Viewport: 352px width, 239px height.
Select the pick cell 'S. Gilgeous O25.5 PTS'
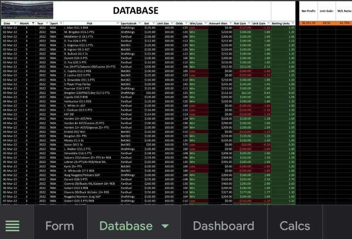click(91, 45)
